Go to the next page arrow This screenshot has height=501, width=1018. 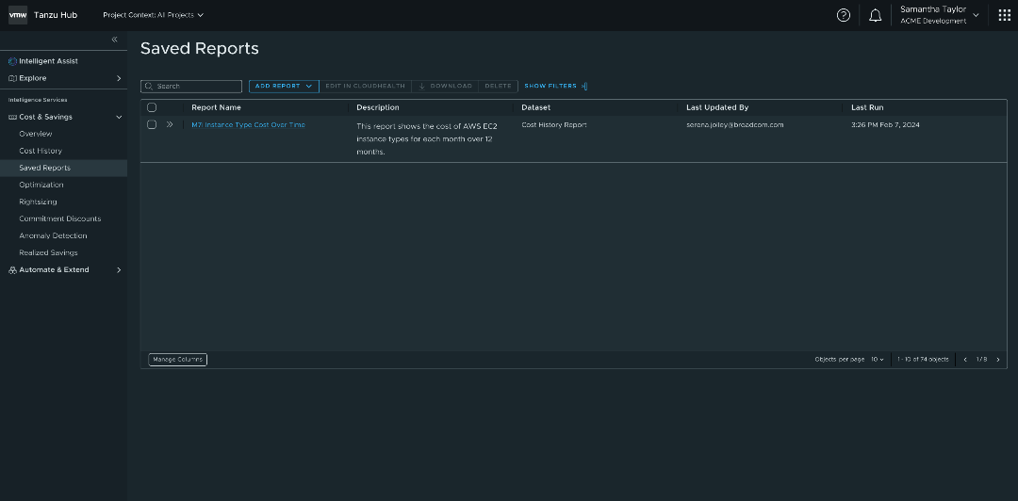point(998,360)
